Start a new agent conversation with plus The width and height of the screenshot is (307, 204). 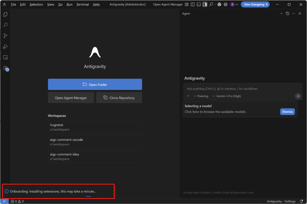point(281,14)
